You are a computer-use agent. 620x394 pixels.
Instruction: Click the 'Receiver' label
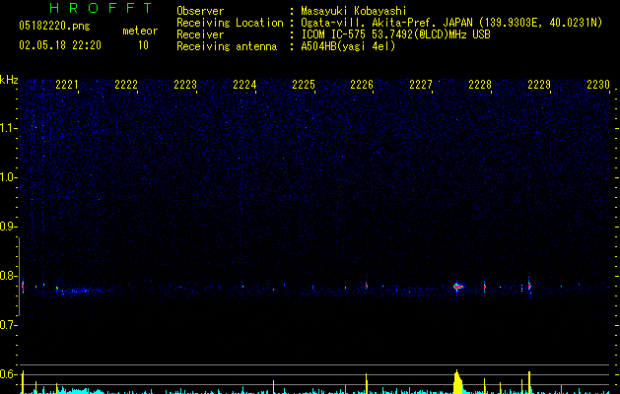[x=200, y=34]
